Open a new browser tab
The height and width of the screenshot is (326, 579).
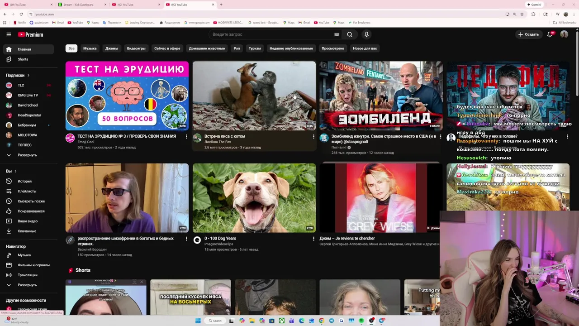[221, 5]
